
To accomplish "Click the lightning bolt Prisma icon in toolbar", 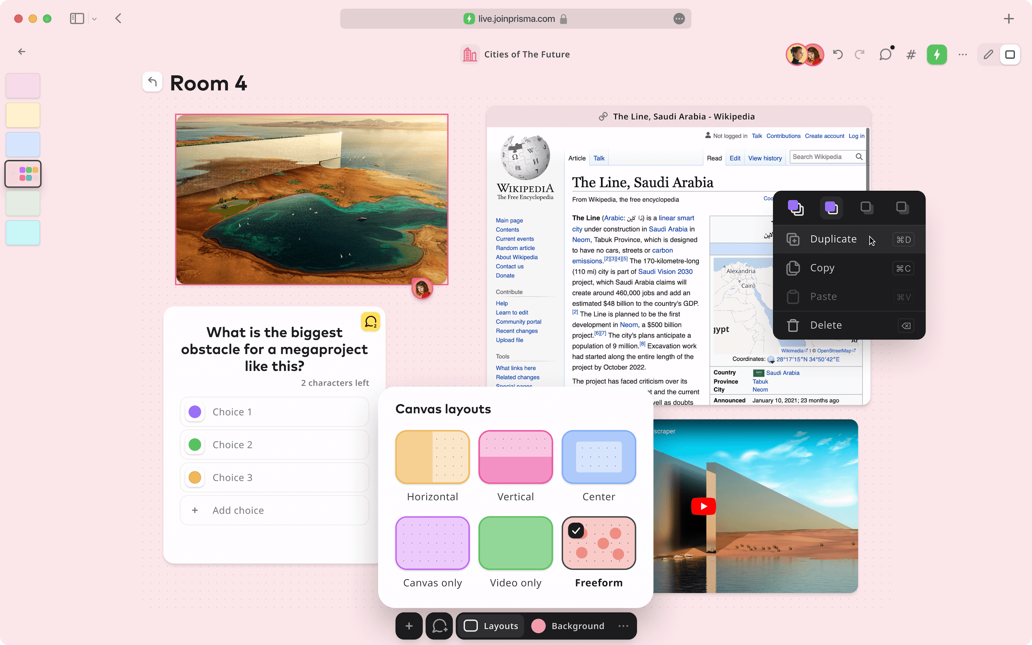I will [x=937, y=54].
